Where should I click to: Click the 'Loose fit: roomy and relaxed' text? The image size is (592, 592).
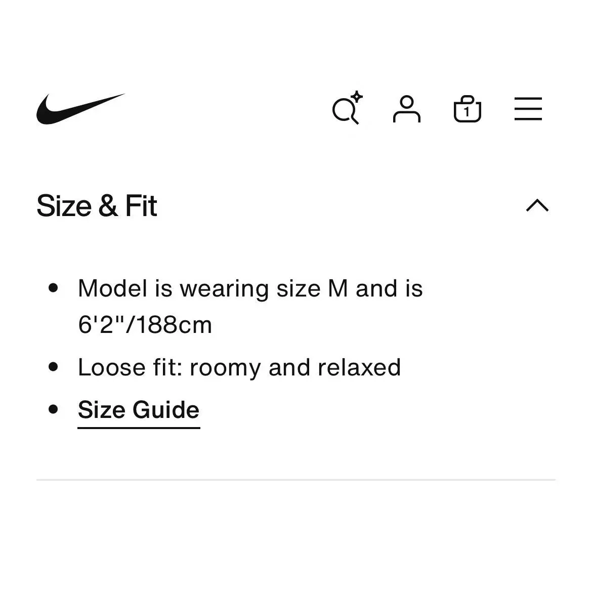coord(239,367)
